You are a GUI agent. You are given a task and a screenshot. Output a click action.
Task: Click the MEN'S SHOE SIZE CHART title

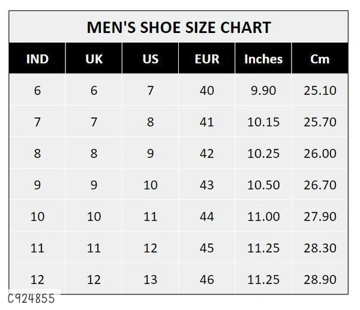click(x=179, y=28)
